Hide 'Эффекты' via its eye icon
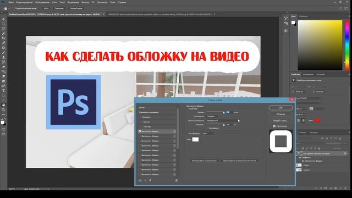This screenshot has height=198, width=352. click(300, 158)
